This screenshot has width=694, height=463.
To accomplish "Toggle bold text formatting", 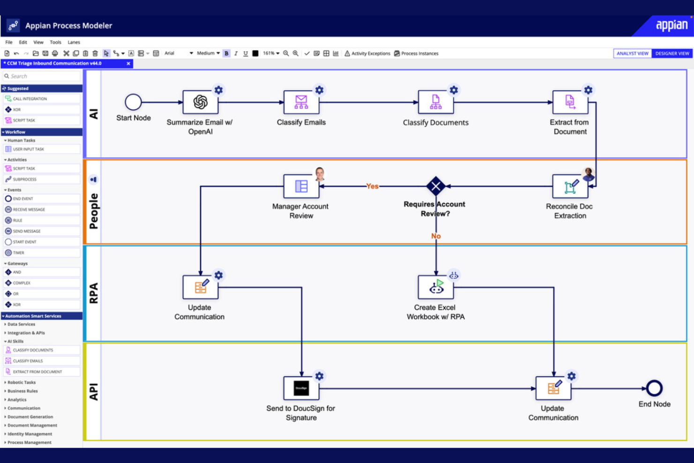I will tap(226, 53).
